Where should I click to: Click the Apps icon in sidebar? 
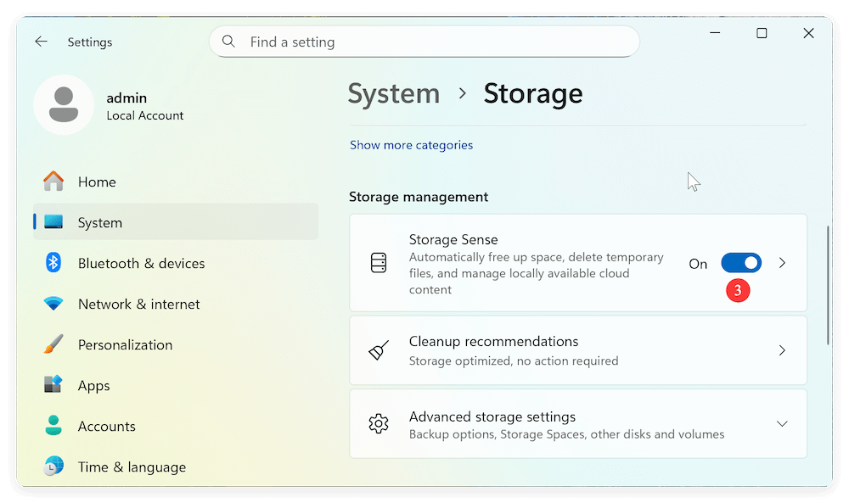click(53, 385)
